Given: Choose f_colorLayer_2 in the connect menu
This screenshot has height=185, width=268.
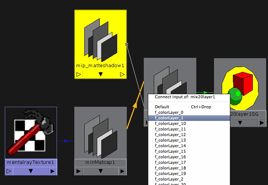Looking at the screenshot, I should [x=189, y=179].
